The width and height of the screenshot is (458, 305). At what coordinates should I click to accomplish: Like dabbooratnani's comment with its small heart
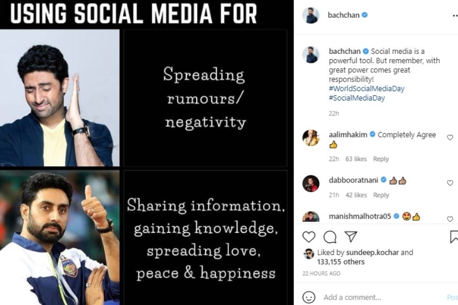click(x=450, y=183)
